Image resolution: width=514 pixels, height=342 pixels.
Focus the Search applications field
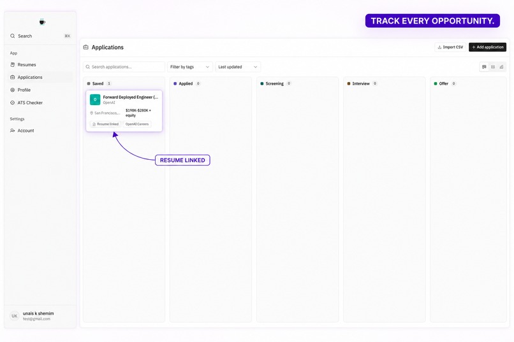click(x=124, y=67)
